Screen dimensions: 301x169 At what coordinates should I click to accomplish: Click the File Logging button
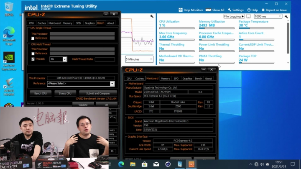(x=234, y=16)
